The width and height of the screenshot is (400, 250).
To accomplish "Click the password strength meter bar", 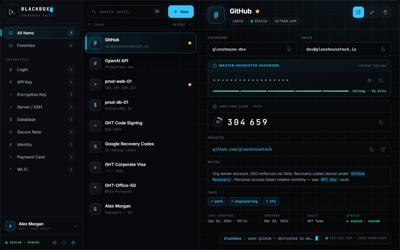I will pyautogui.click(x=281, y=91).
